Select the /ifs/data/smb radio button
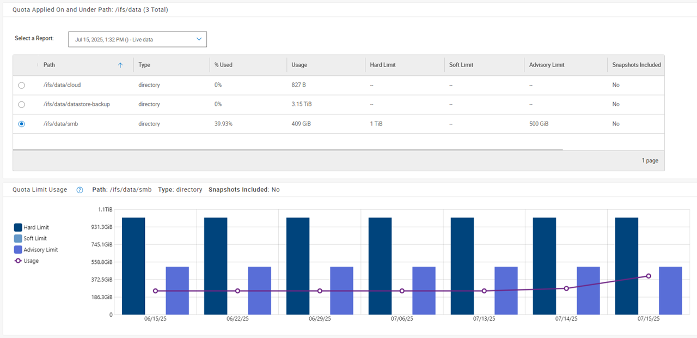Image resolution: width=697 pixels, height=338 pixels. (22, 124)
